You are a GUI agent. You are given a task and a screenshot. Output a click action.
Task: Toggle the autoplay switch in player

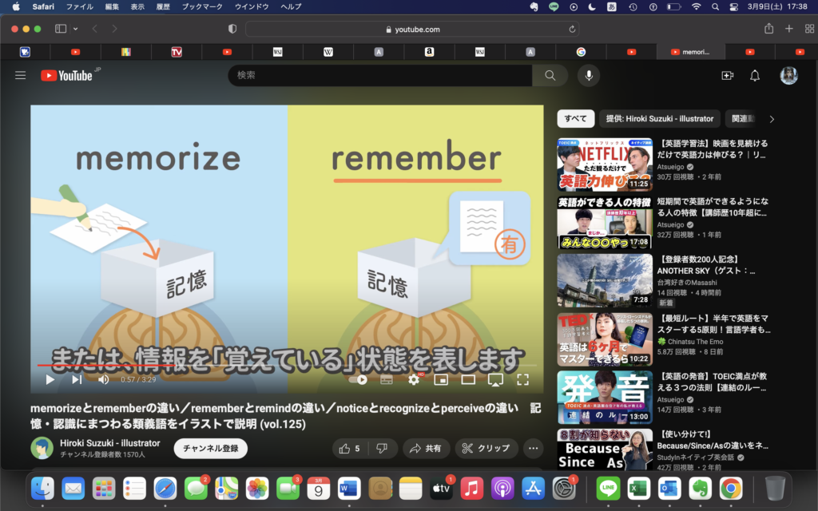click(x=358, y=380)
